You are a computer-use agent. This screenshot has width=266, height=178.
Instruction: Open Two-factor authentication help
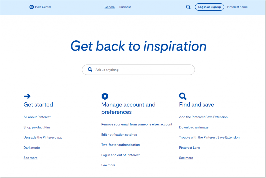121,145
